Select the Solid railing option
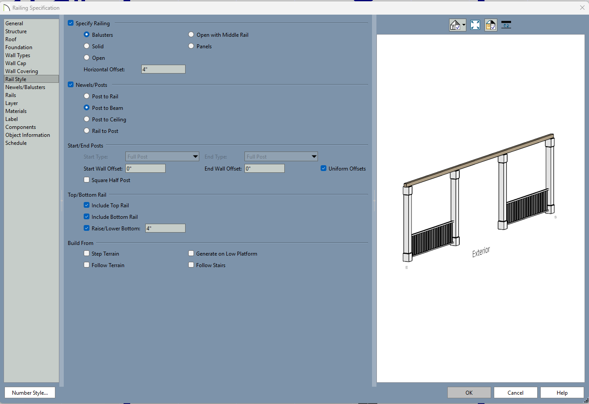 click(x=87, y=46)
